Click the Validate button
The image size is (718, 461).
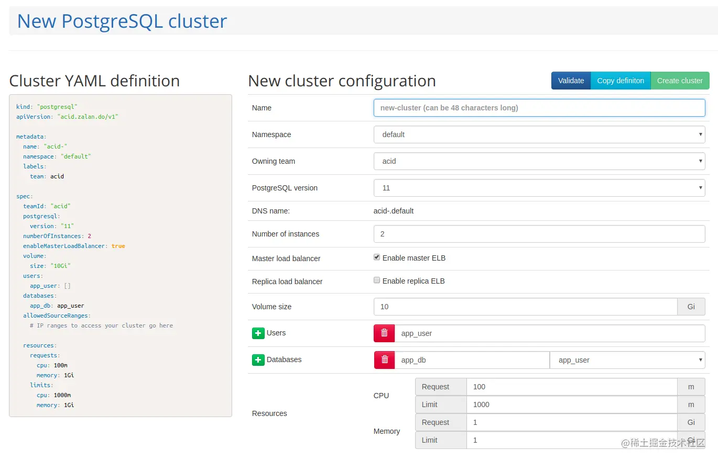(x=570, y=81)
